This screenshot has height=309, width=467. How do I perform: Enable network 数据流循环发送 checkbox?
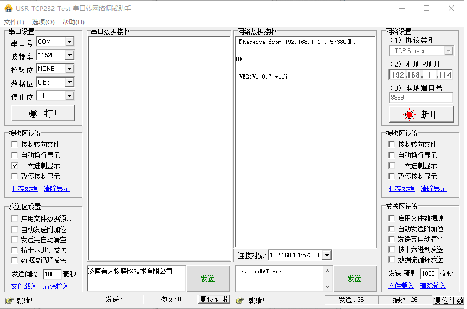[392, 260]
